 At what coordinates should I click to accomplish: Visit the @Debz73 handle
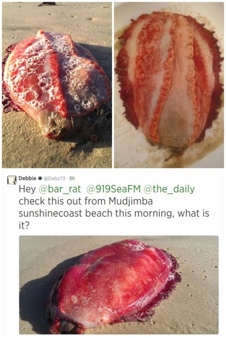(x=54, y=178)
